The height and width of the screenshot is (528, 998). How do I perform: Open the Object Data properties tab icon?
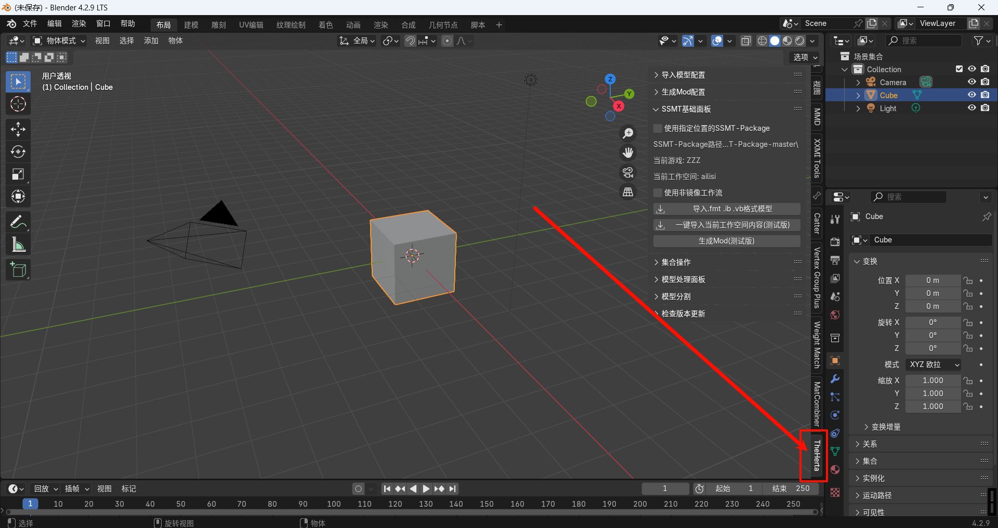835,452
